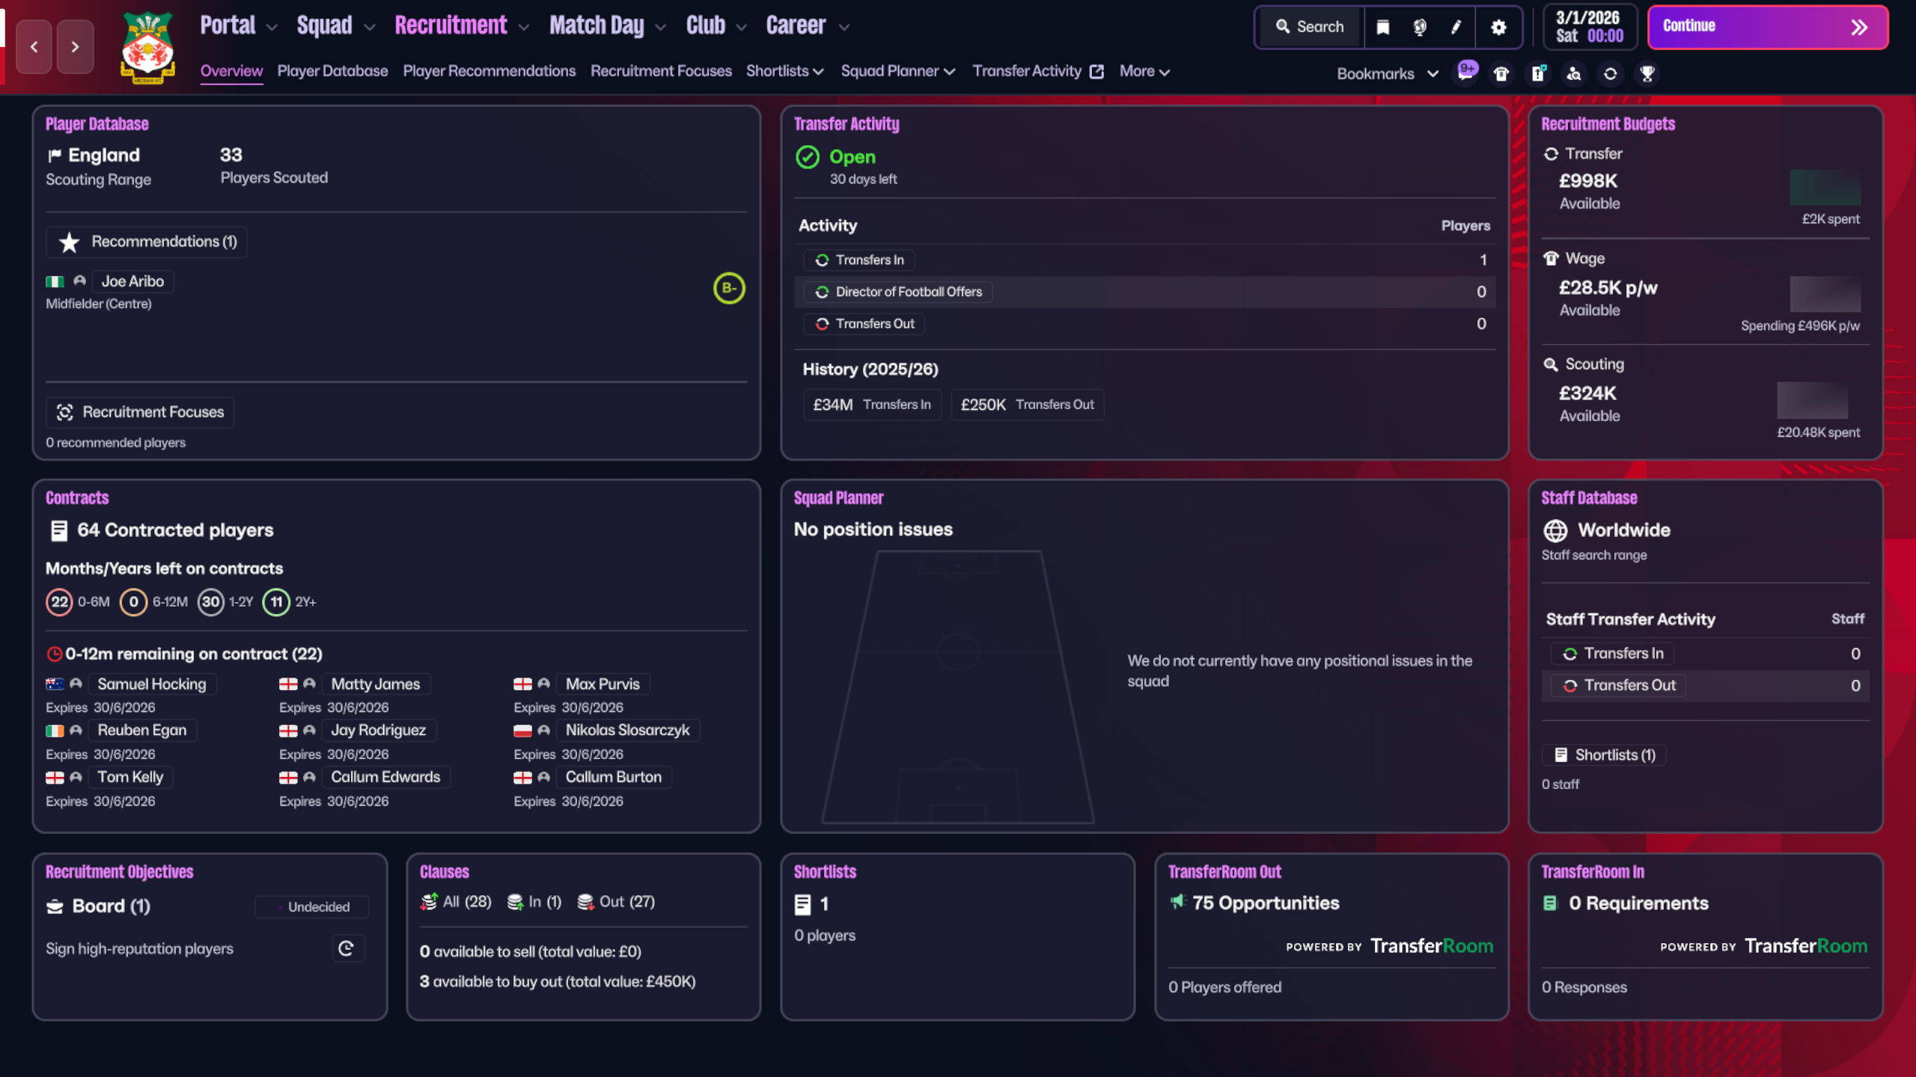Open the Match Day menu

[597, 25]
